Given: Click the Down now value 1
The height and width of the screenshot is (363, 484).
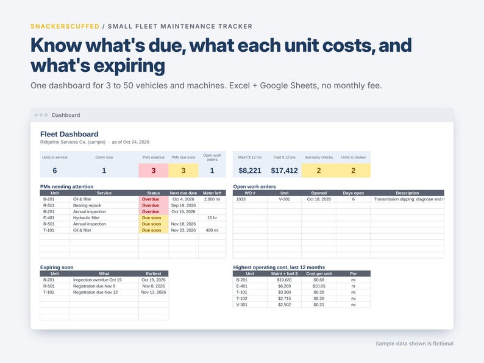Looking at the screenshot, I should (104, 171).
